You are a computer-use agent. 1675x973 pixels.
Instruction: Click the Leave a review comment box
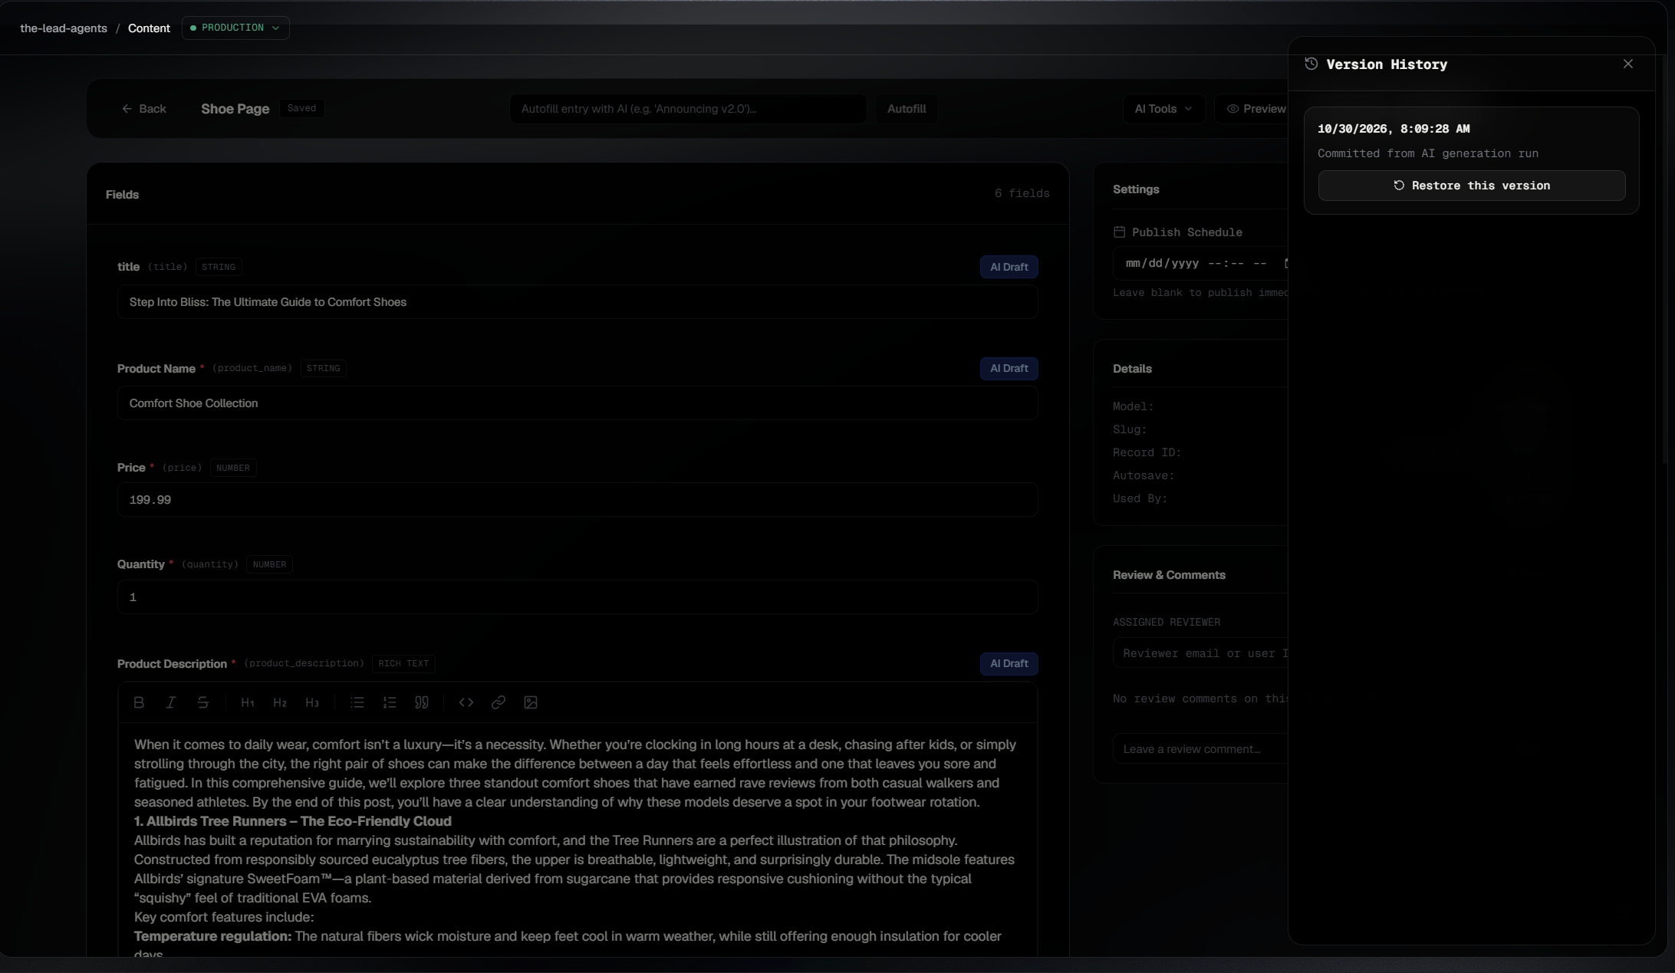pyautogui.click(x=1200, y=749)
